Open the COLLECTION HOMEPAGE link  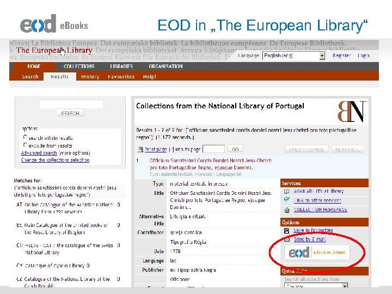click(321, 210)
